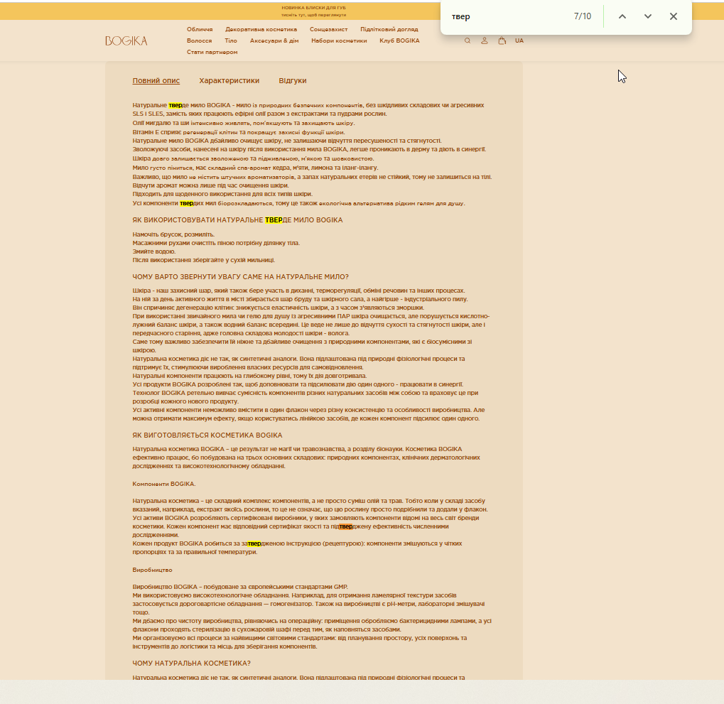Go to next find match arrow
The height and width of the screenshot is (704, 724).
[648, 16]
